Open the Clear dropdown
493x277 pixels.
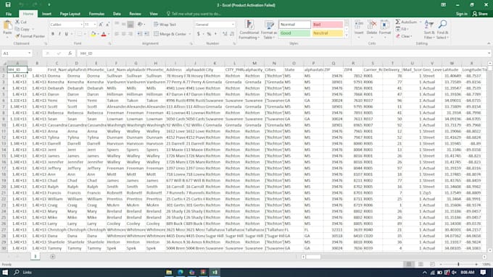tap(404, 36)
